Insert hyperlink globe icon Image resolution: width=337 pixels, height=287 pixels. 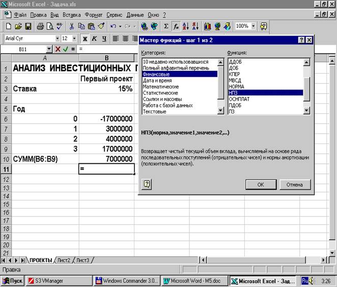[144, 26]
